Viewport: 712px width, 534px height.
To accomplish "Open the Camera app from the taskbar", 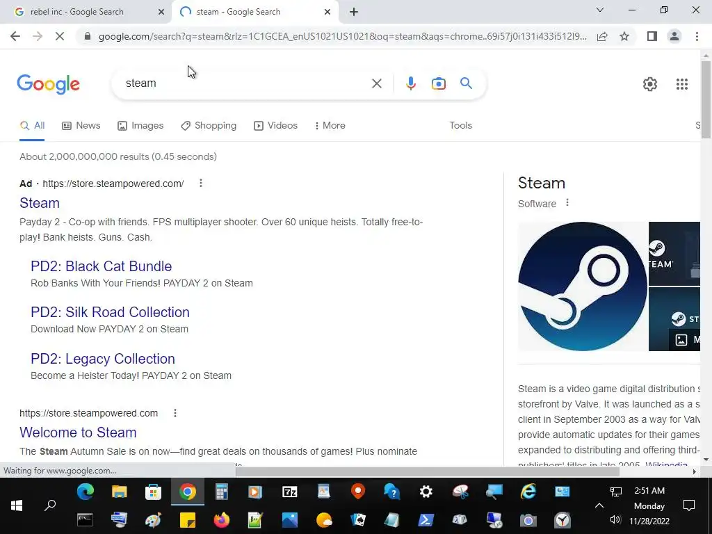I will (x=528, y=520).
